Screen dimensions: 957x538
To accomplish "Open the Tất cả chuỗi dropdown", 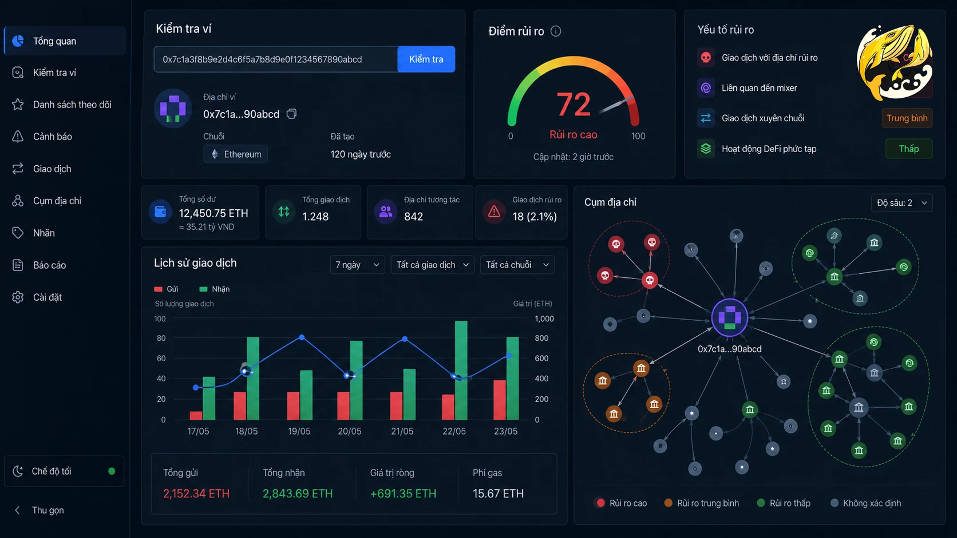I will click(x=517, y=265).
